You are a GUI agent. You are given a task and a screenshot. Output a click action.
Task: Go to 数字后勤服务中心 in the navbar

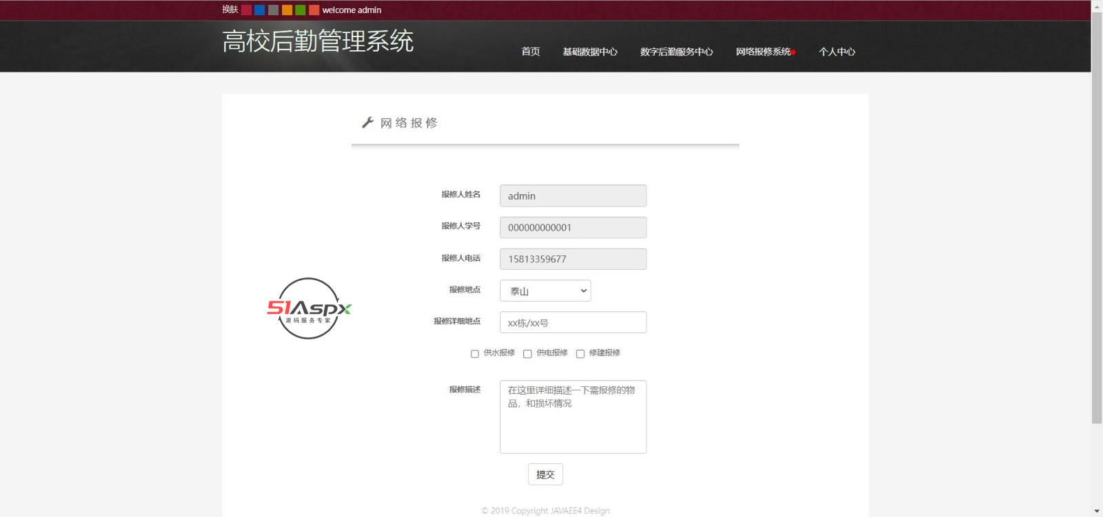676,52
